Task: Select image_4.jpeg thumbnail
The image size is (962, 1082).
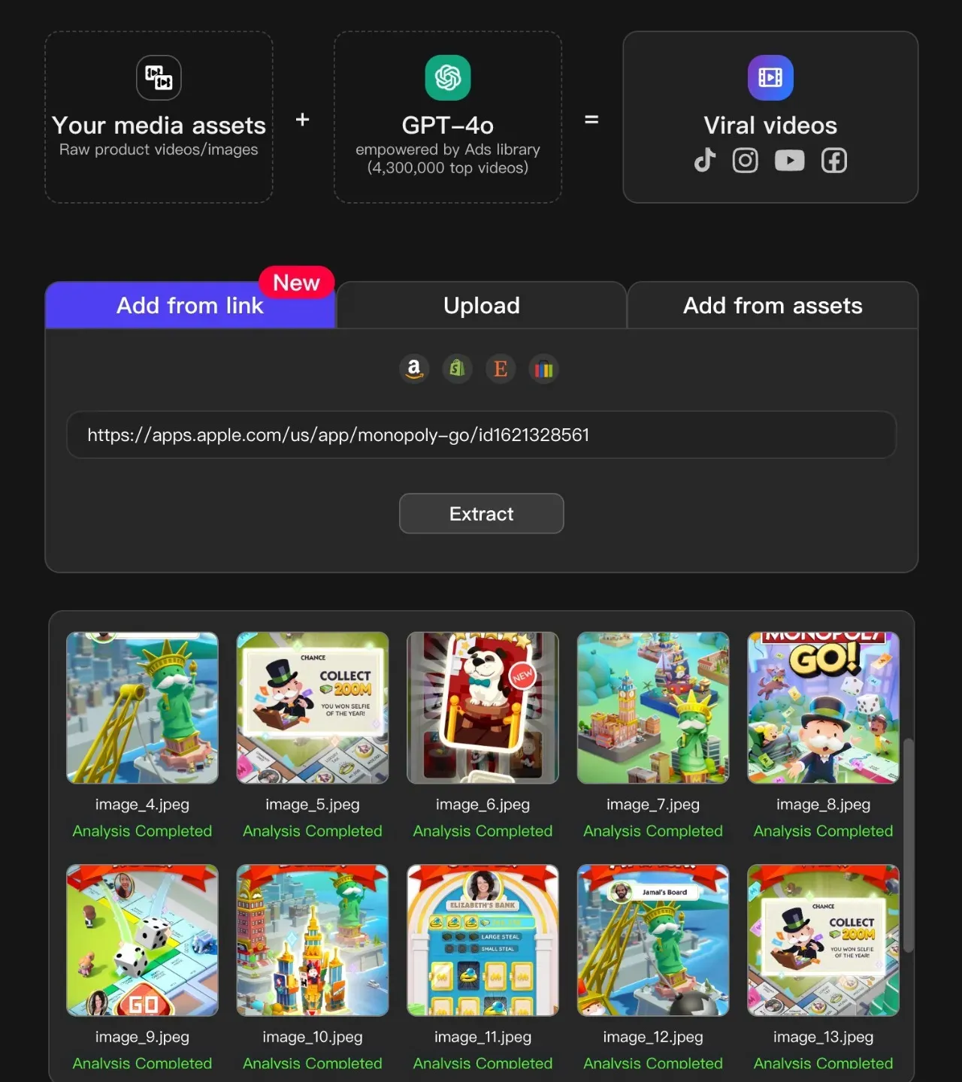Action: (142, 708)
